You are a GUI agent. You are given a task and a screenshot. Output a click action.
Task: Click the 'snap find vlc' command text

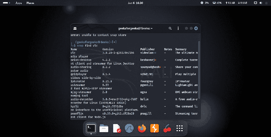pyautogui.click(x=87, y=45)
